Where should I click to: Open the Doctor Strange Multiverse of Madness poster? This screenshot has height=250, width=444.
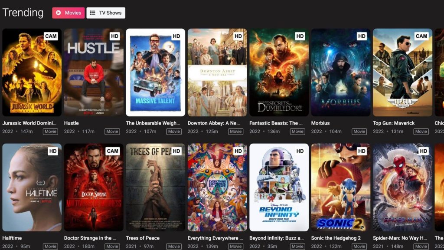tap(94, 187)
